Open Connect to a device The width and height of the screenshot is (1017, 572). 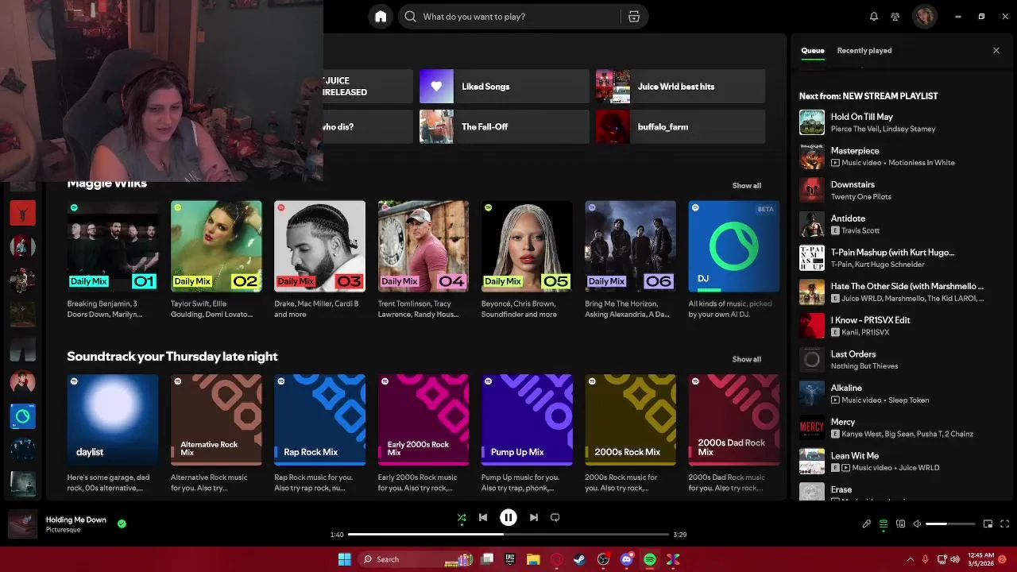tap(901, 524)
